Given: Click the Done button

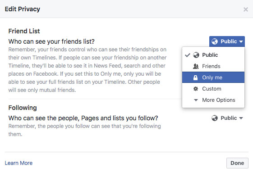Looking at the screenshot, I should point(237,163).
